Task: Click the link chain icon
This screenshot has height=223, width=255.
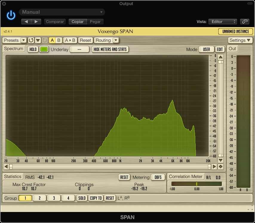Action: pos(245,21)
